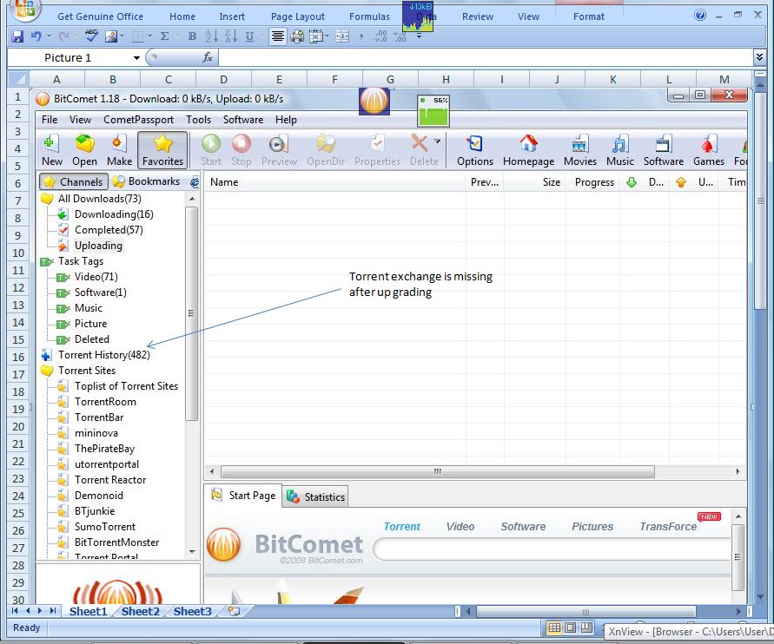
Task: Click BitComet Make torrent toolbar icon
Action: pyautogui.click(x=120, y=150)
